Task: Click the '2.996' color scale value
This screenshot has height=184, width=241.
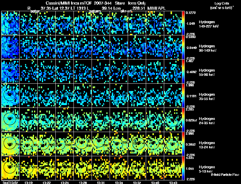Action: click(x=190, y=134)
